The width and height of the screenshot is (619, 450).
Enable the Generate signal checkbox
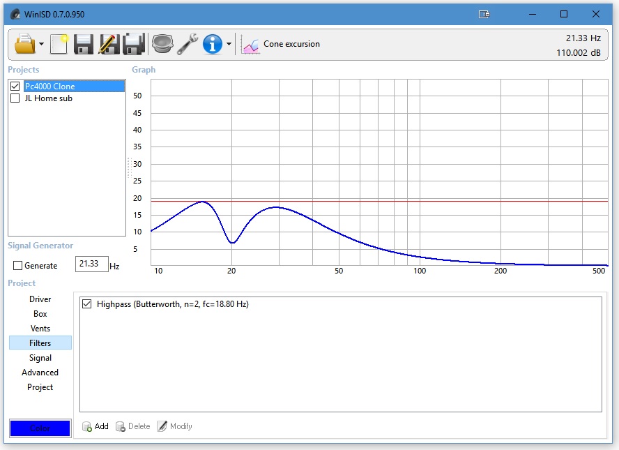tap(17, 266)
